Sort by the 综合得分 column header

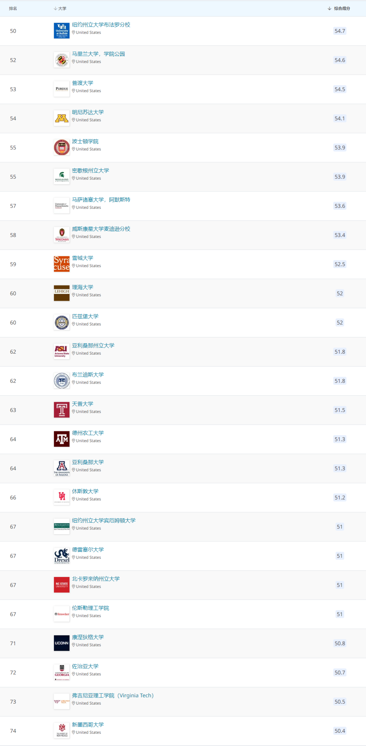(339, 8)
